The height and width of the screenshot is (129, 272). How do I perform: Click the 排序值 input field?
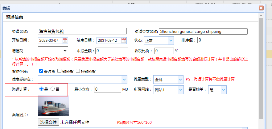pyautogui.click(x=214, y=40)
